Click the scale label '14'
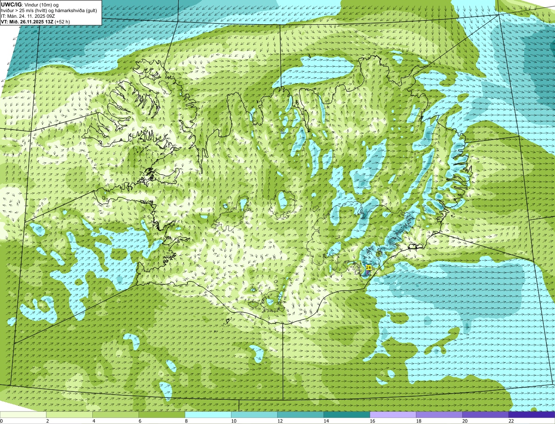This screenshot has width=555, height=424. (326, 421)
